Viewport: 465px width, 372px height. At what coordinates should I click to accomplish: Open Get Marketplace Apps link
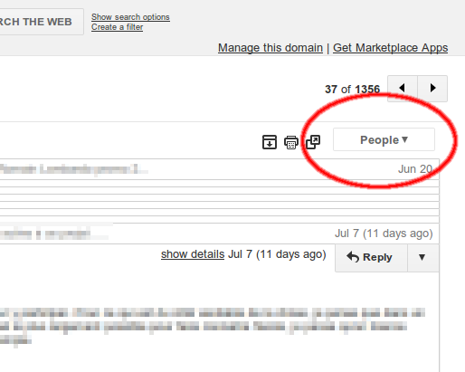(390, 48)
